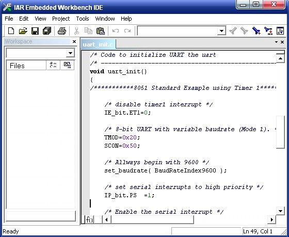Open the function list f() button
Screen dimensions: 289x237
(x=90, y=219)
